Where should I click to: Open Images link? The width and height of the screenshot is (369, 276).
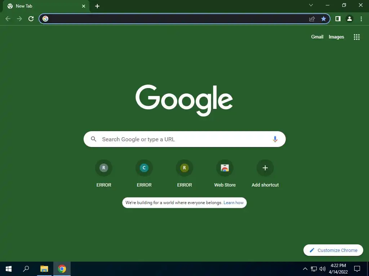336,37
